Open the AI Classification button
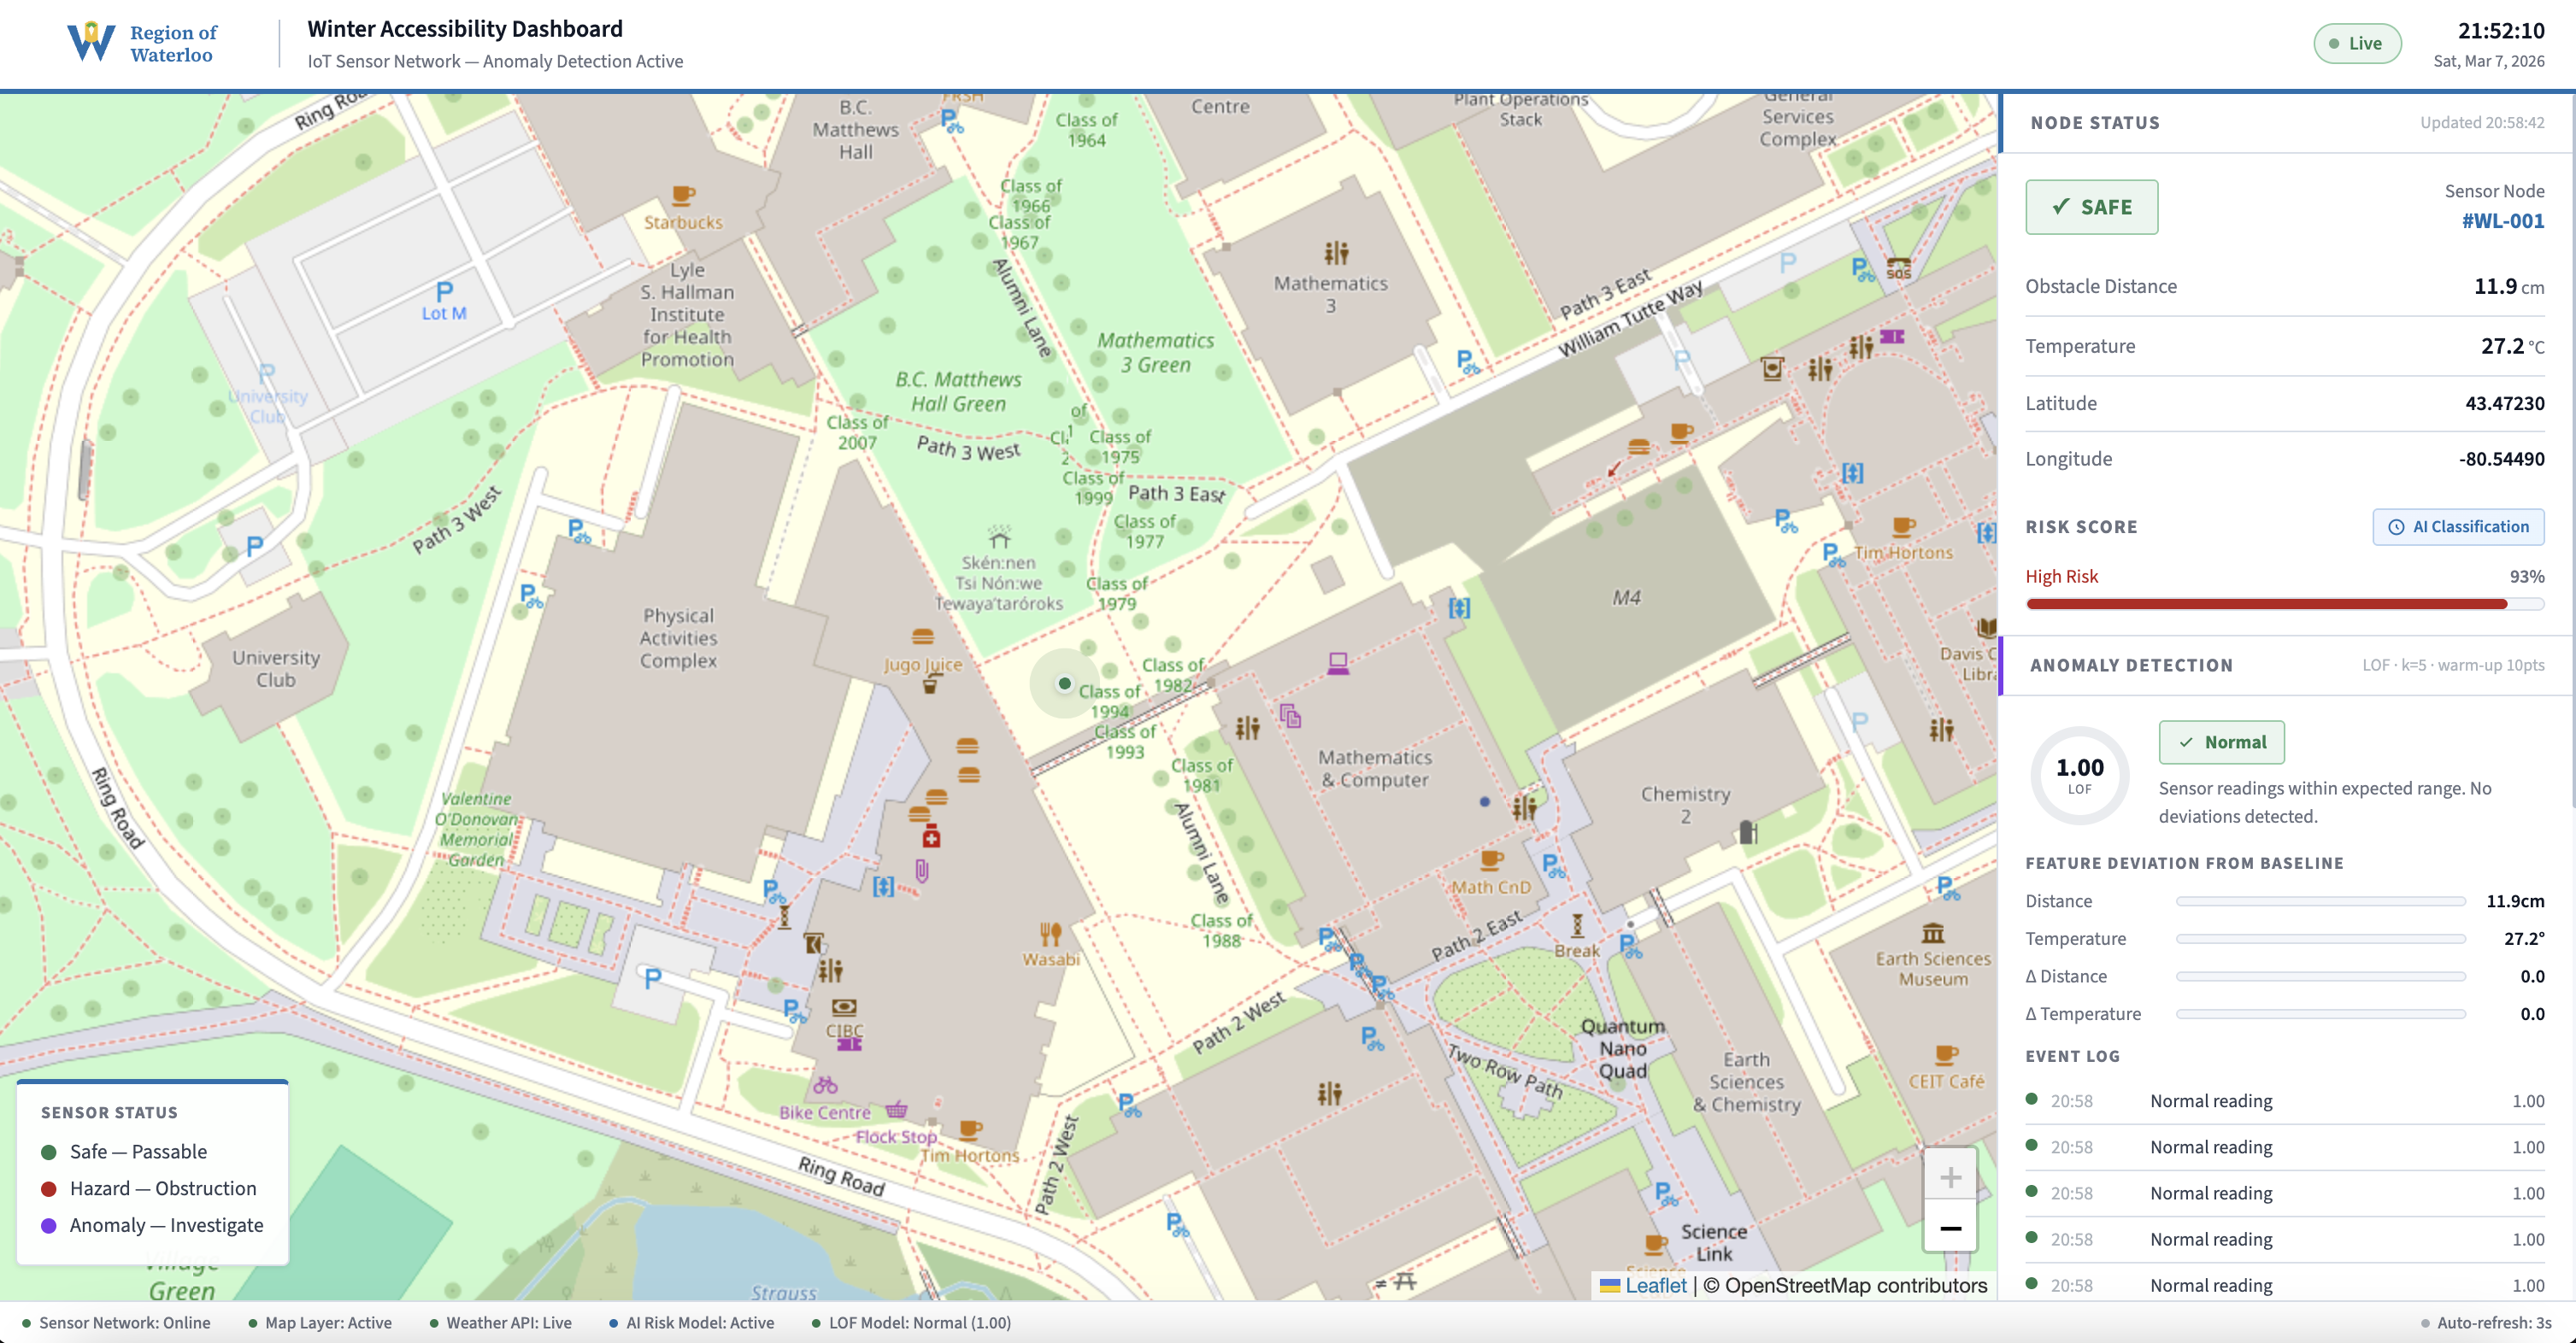Viewport: 2576px width, 1343px height. tap(2457, 526)
